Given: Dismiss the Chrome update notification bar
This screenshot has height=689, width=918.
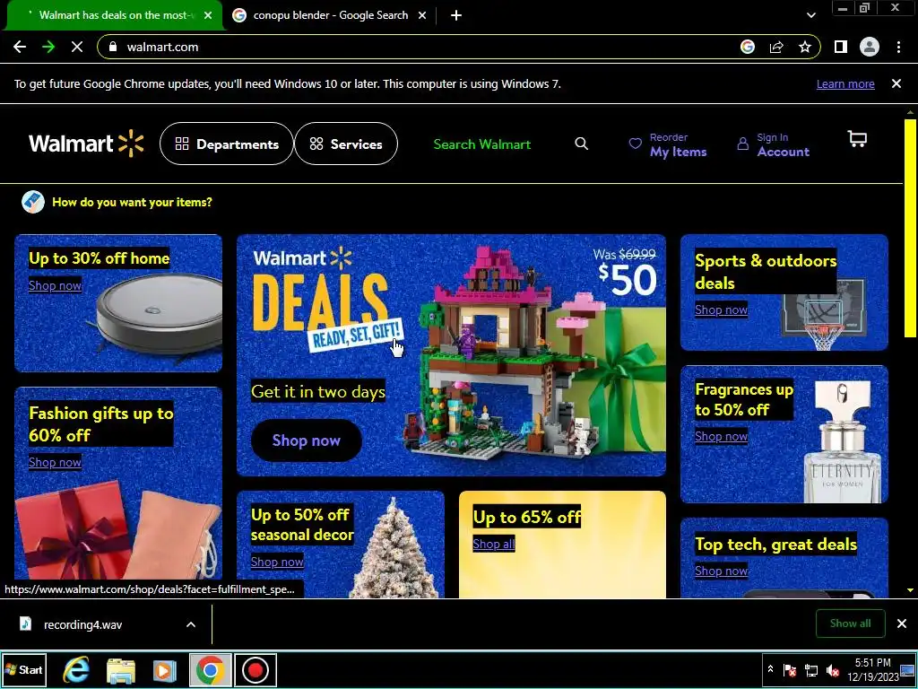Looking at the screenshot, I should [x=896, y=83].
